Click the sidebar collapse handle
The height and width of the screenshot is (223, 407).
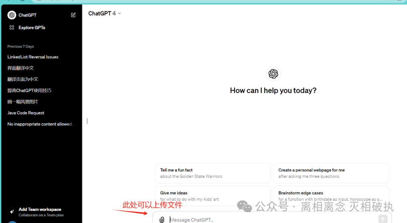pyautogui.click(x=87, y=121)
